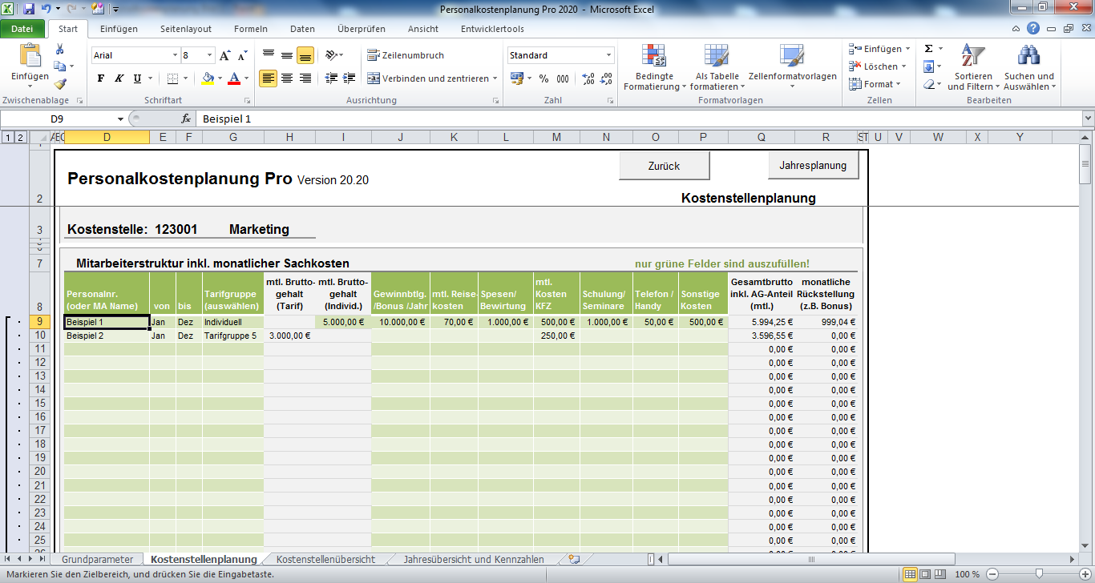The image size is (1095, 583).
Task: Toggle italic text formatting
Action: point(119,78)
